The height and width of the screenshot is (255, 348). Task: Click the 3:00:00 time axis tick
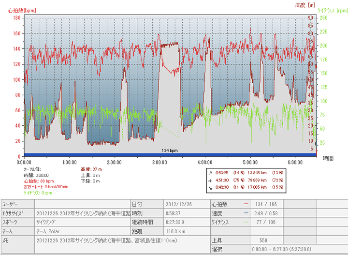point(160,163)
